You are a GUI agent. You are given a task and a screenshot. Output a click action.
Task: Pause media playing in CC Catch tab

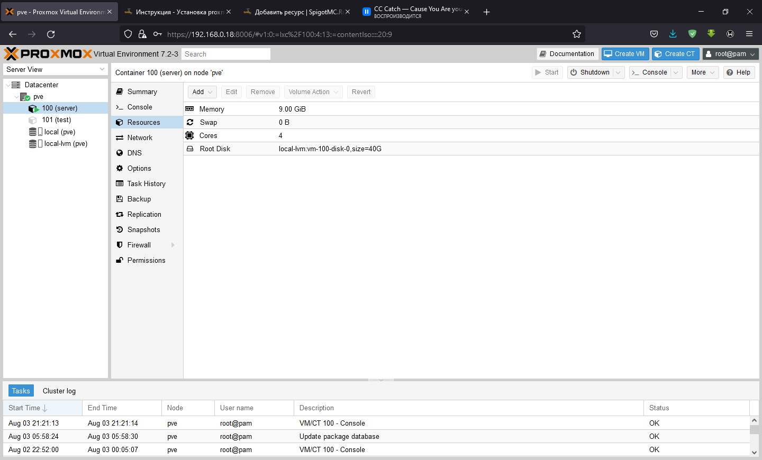point(366,12)
